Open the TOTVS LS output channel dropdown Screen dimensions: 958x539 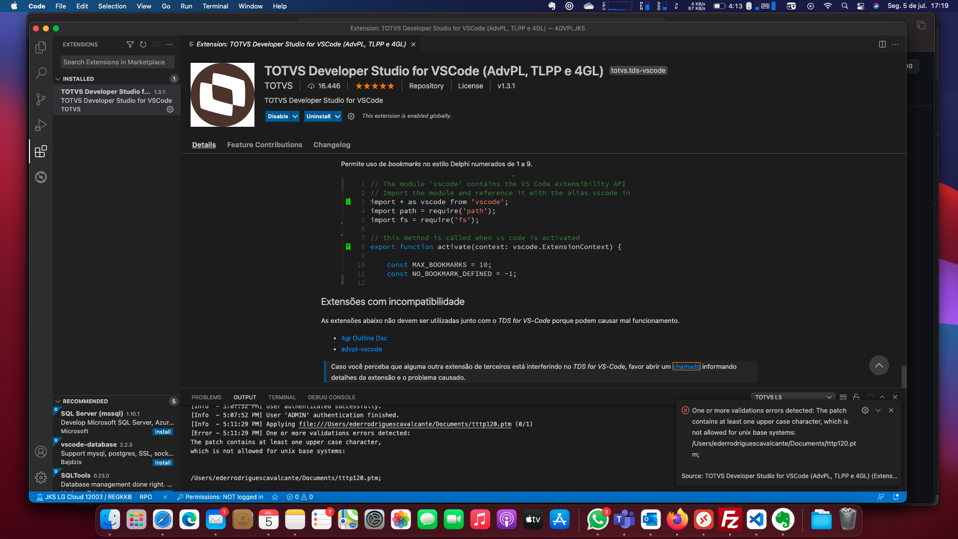[793, 397]
